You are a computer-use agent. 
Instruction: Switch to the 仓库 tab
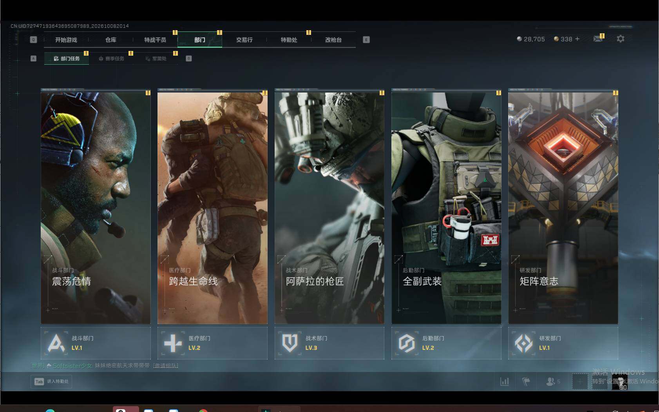click(x=111, y=40)
